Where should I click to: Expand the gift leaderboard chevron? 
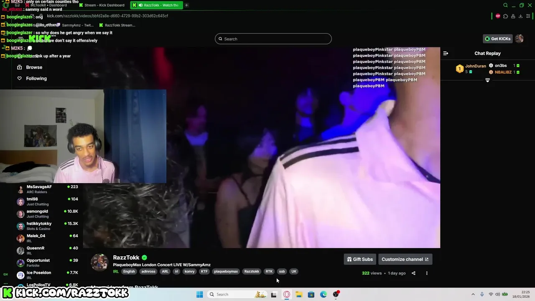487,80
